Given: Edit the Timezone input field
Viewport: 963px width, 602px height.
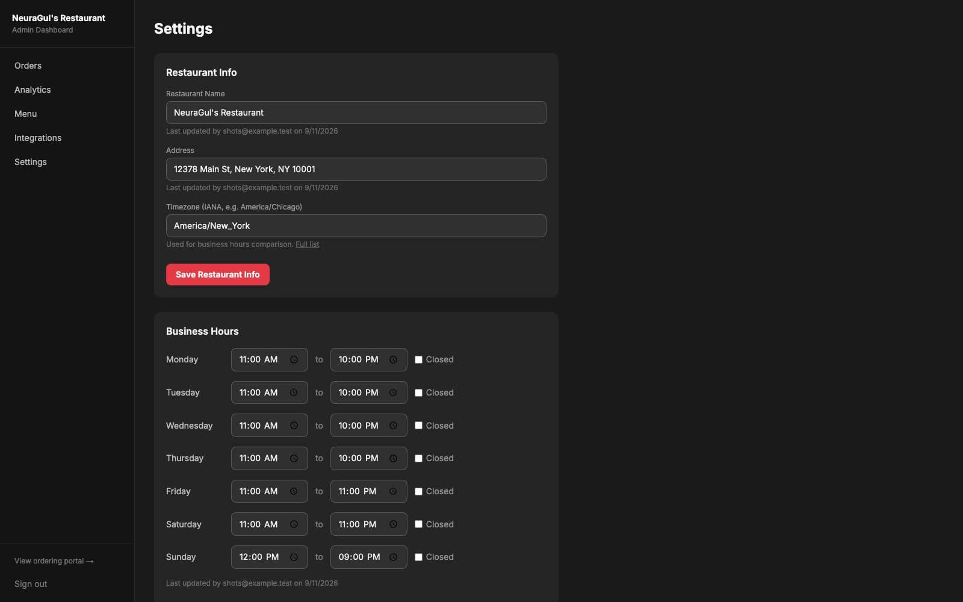Looking at the screenshot, I should (356, 226).
